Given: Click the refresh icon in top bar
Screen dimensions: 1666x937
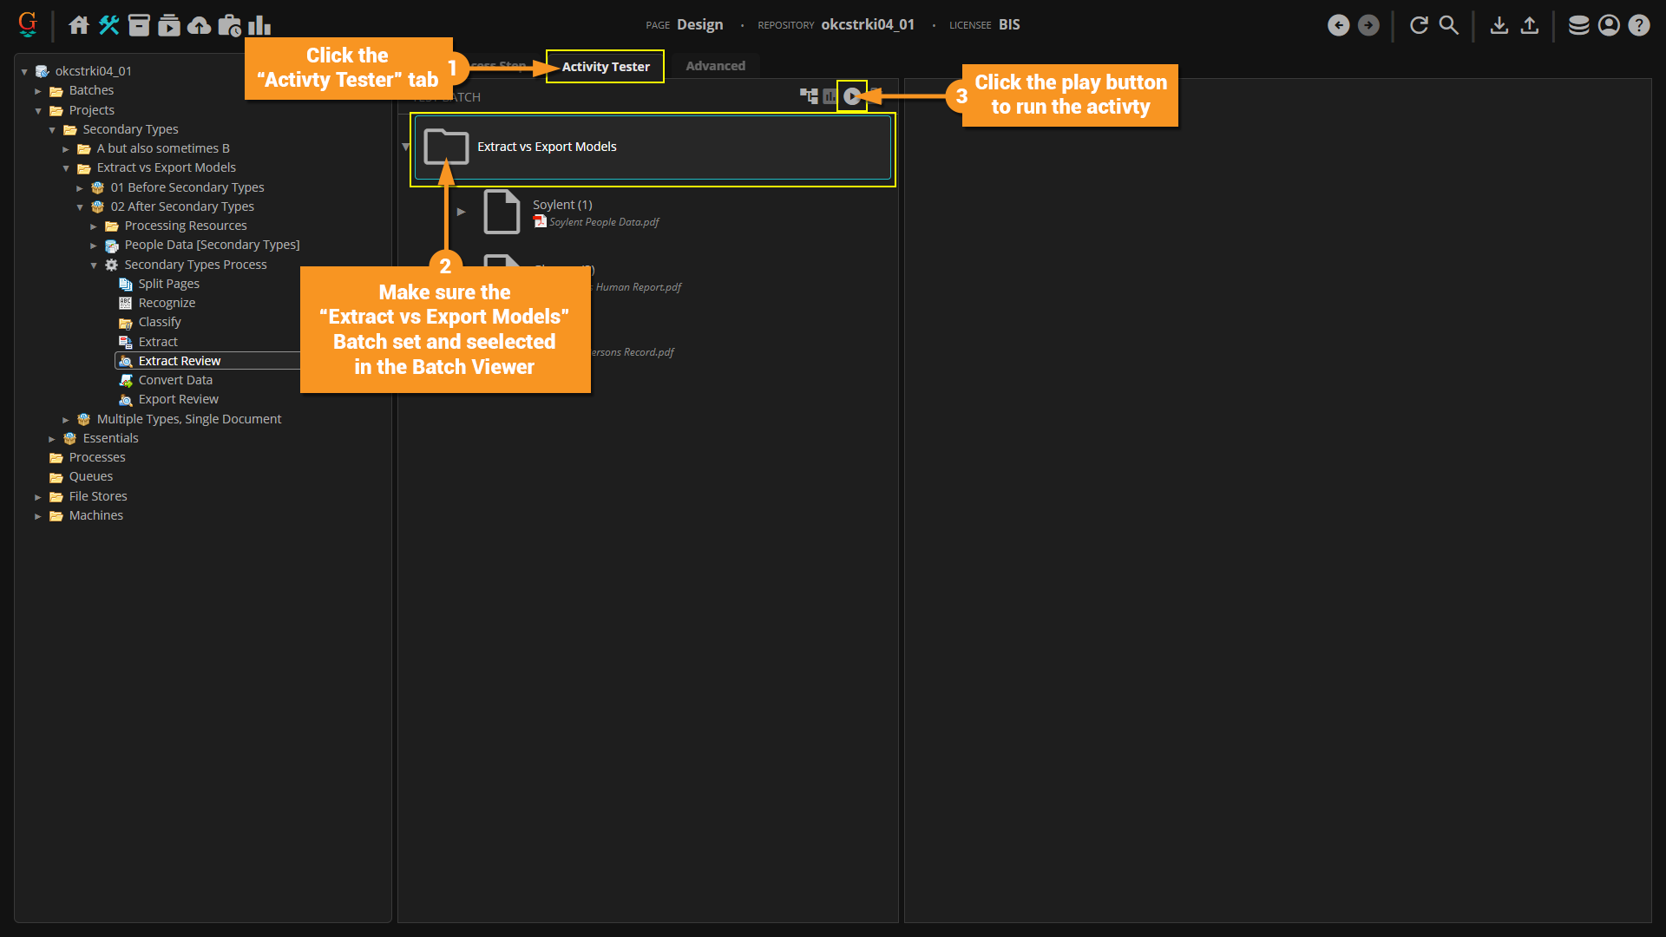Looking at the screenshot, I should pyautogui.click(x=1419, y=25).
